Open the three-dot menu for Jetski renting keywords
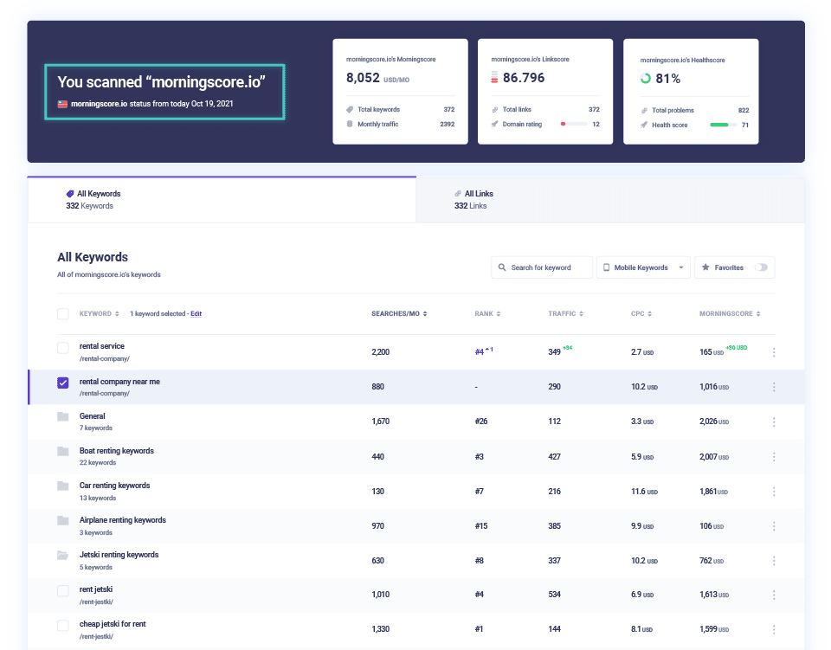This screenshot has width=831, height=650. (x=774, y=561)
